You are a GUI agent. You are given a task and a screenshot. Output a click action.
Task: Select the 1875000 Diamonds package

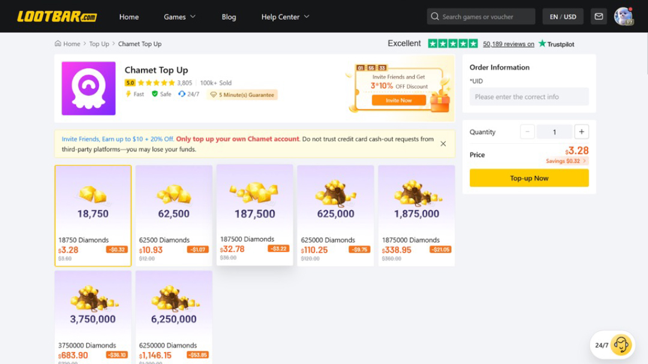click(416, 216)
